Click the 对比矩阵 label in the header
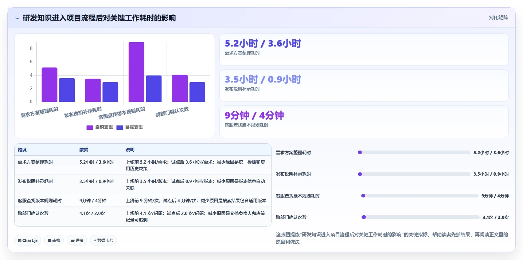The width and height of the screenshot is (523, 260). point(499,17)
